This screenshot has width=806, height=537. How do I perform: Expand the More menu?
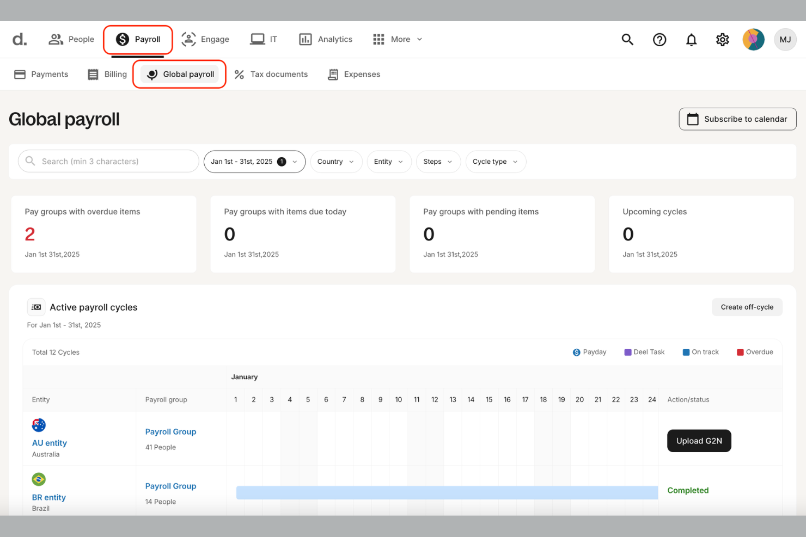point(398,39)
